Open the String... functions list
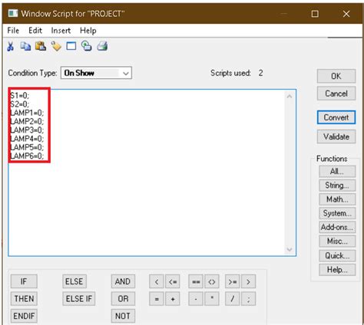The width and height of the screenshot is (364, 325). click(x=337, y=185)
